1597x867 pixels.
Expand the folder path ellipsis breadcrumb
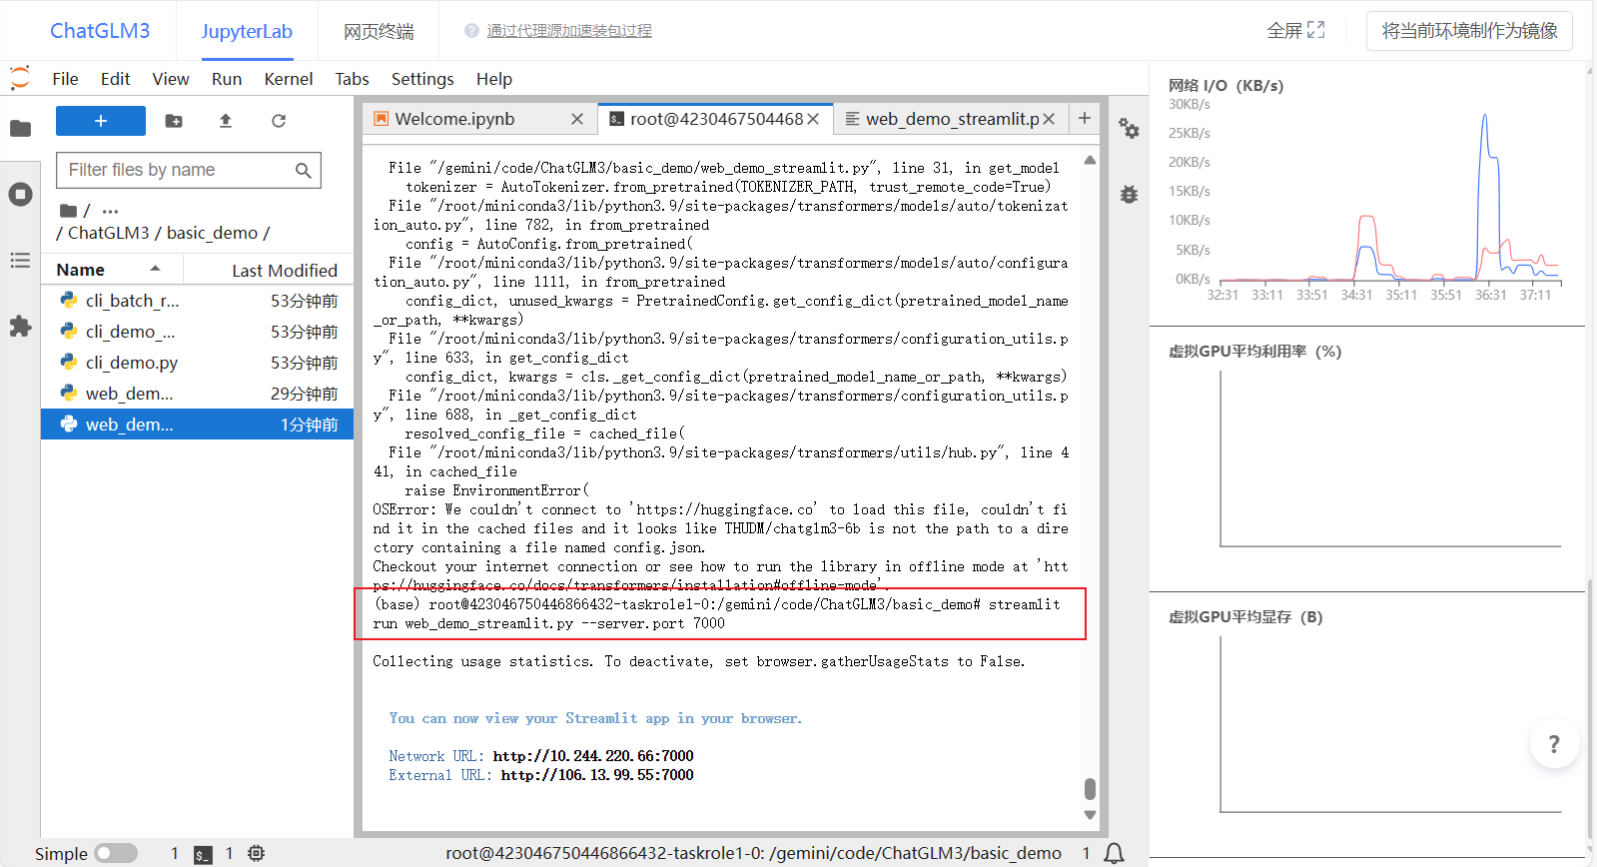point(110,211)
